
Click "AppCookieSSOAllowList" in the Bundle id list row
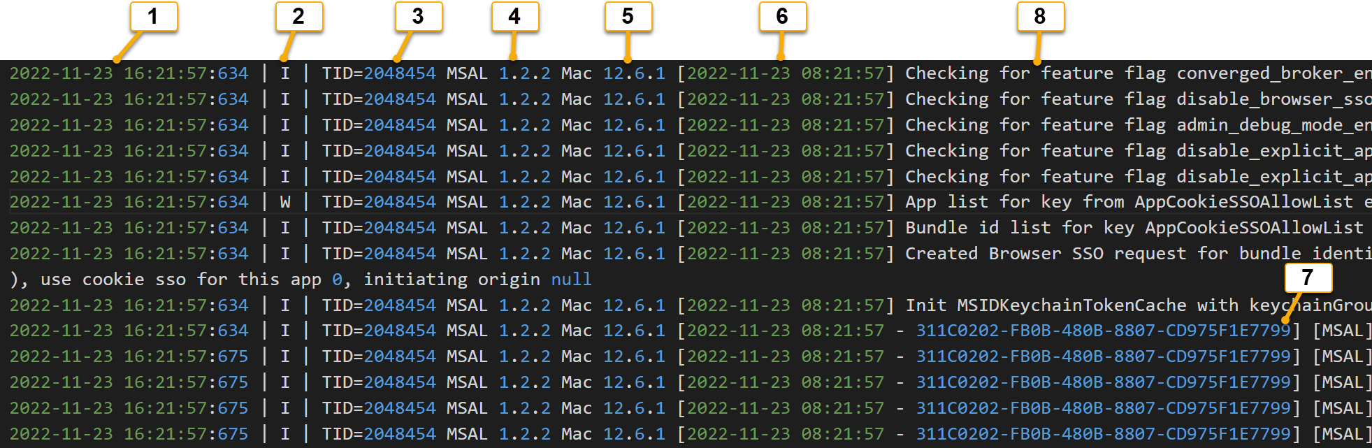click(x=1254, y=228)
